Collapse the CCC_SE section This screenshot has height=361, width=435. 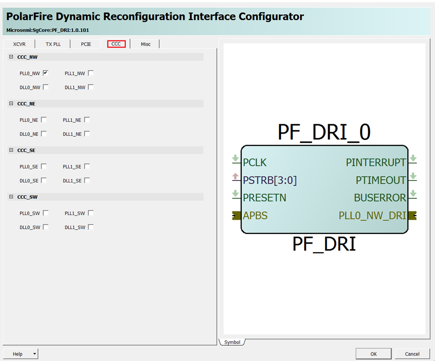pos(12,150)
